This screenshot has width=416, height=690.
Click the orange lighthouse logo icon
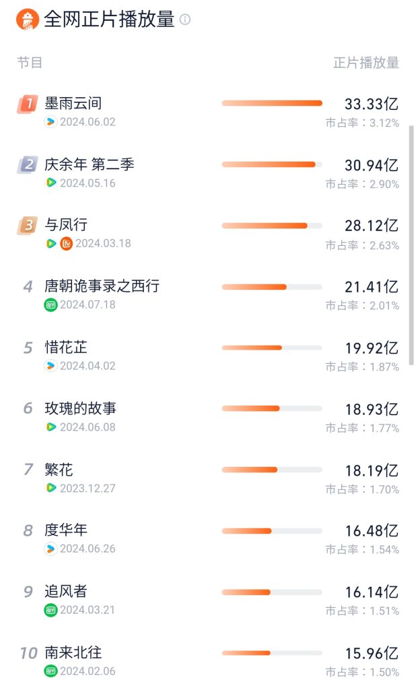28,20
